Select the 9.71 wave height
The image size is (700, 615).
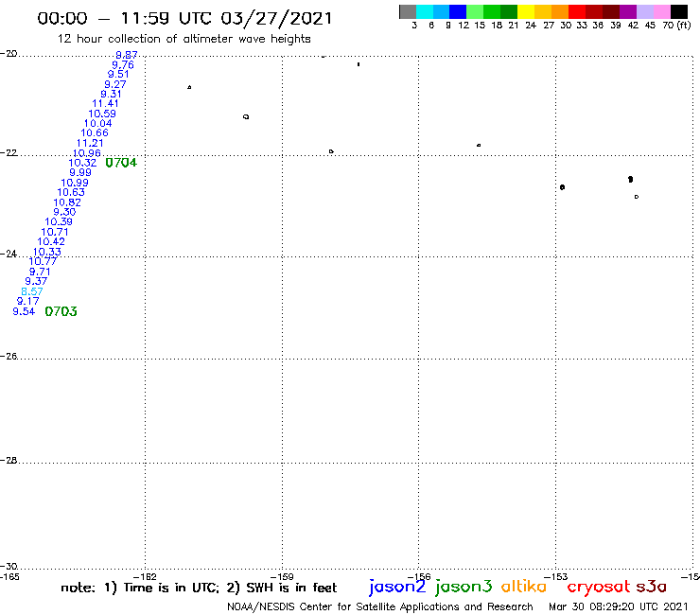[x=40, y=272]
